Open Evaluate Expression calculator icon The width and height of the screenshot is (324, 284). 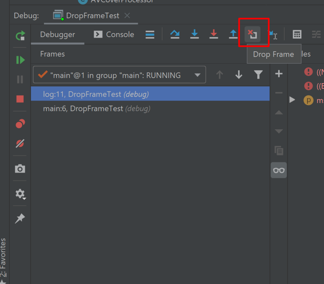(297, 34)
